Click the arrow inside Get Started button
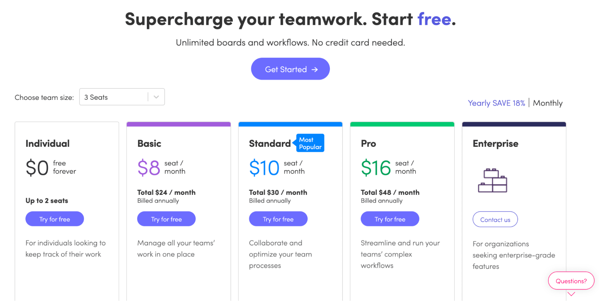This screenshot has height=301, width=599. point(314,69)
